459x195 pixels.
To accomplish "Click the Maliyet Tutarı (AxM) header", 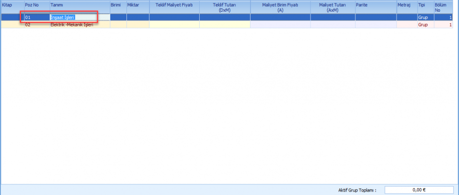I will 333,7.
